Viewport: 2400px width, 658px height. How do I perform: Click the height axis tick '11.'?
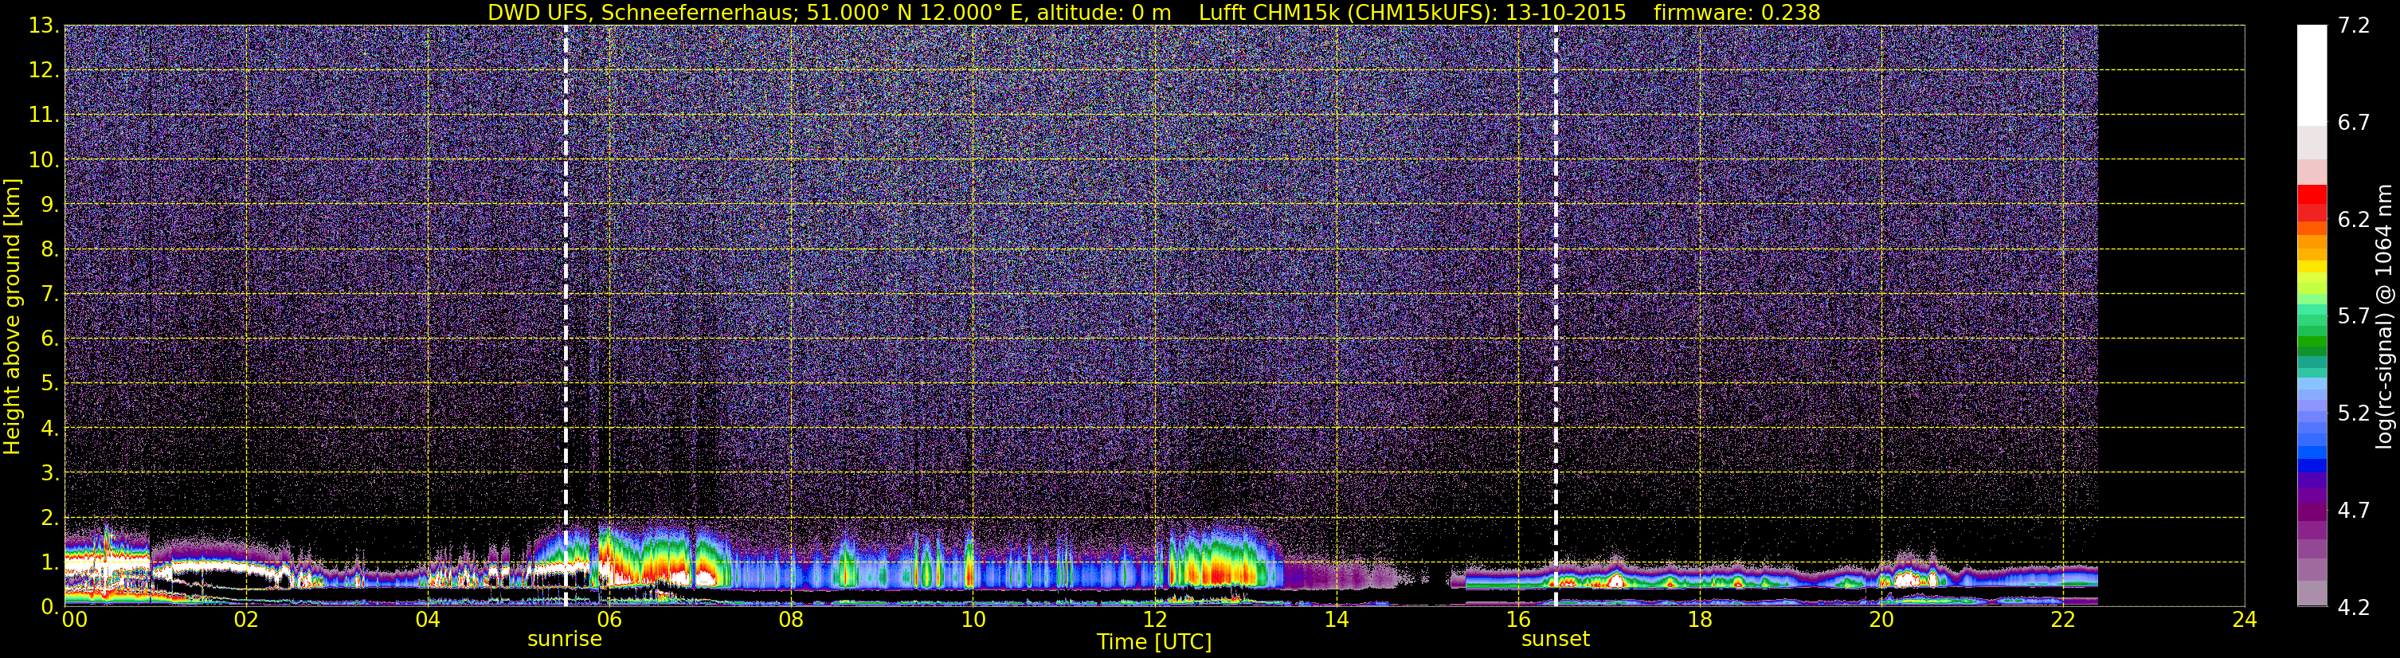tap(43, 116)
